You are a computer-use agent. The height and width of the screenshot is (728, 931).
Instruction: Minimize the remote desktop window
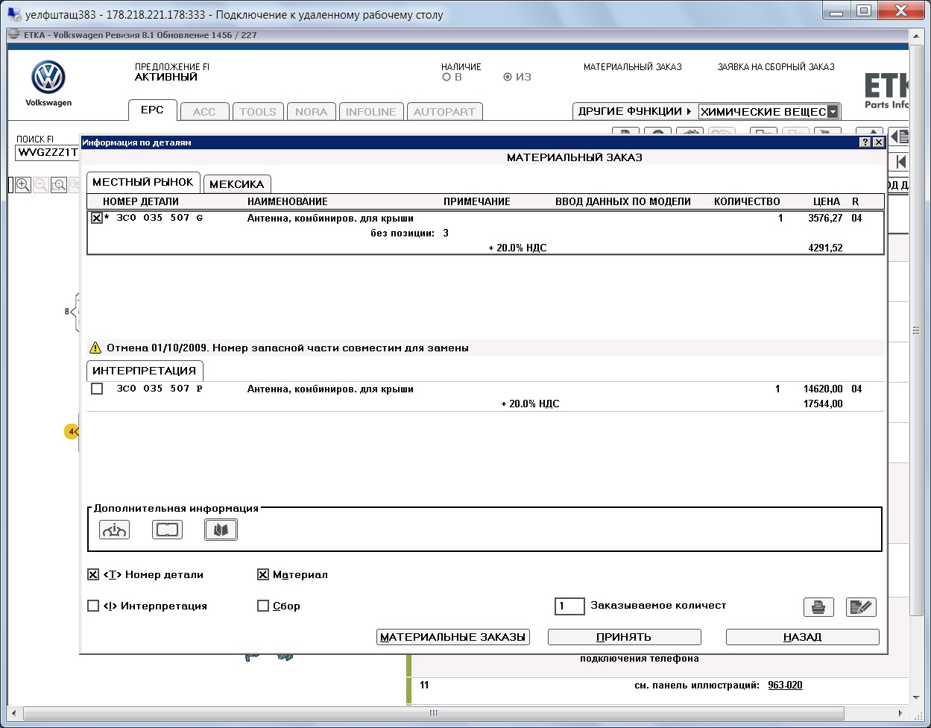click(837, 10)
